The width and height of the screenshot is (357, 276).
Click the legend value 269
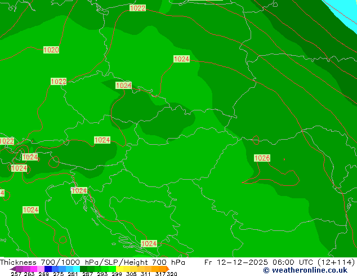coord(44,274)
